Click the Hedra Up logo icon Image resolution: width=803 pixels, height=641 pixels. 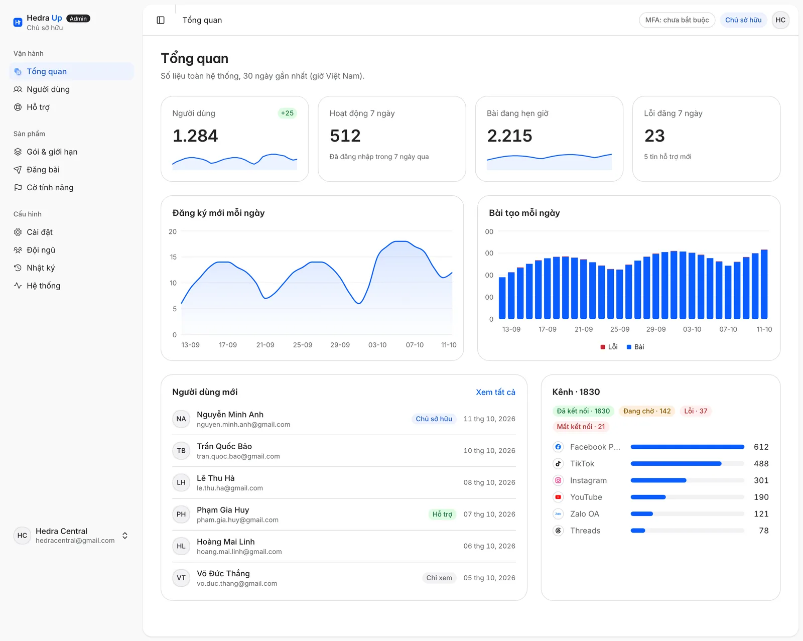coord(18,22)
